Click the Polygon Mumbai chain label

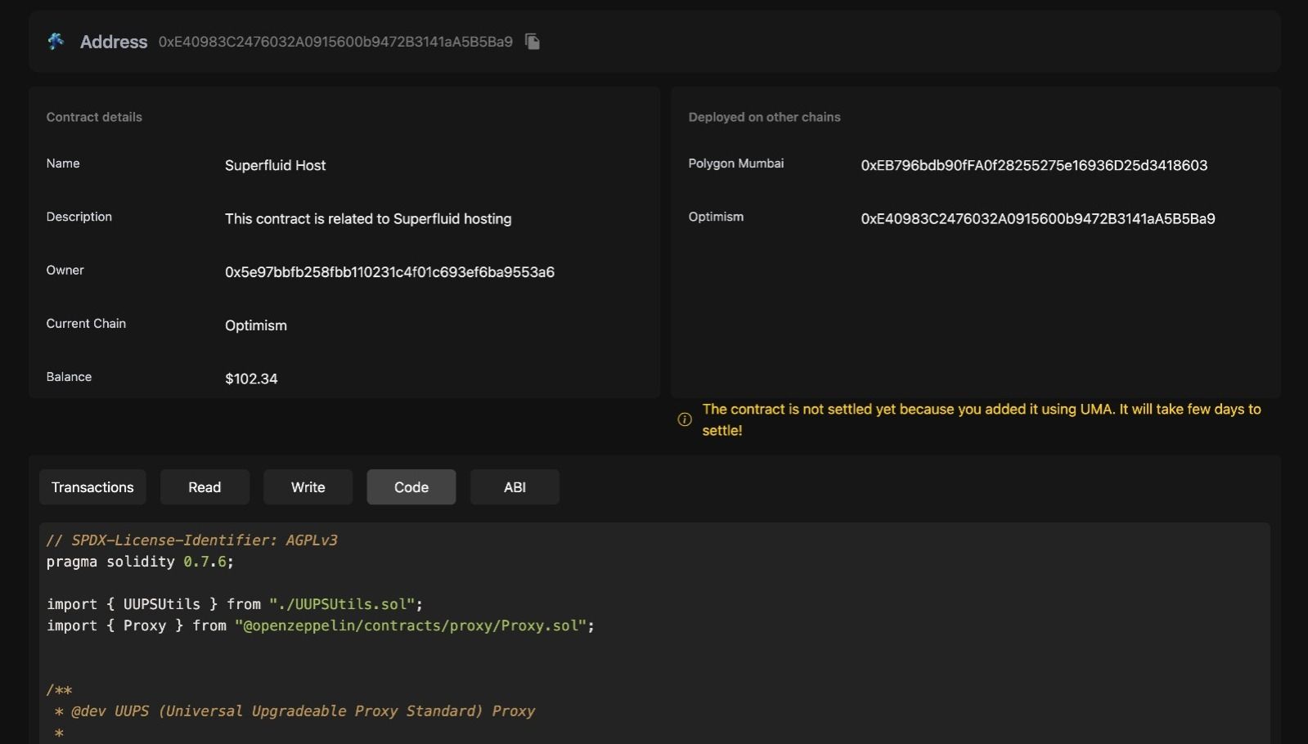[x=736, y=164]
